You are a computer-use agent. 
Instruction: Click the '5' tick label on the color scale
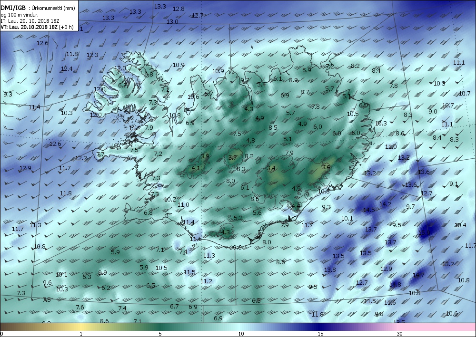[160, 334]
